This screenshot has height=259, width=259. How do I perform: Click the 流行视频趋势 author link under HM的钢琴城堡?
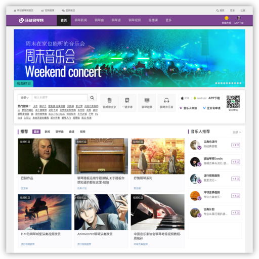[x=28, y=244]
